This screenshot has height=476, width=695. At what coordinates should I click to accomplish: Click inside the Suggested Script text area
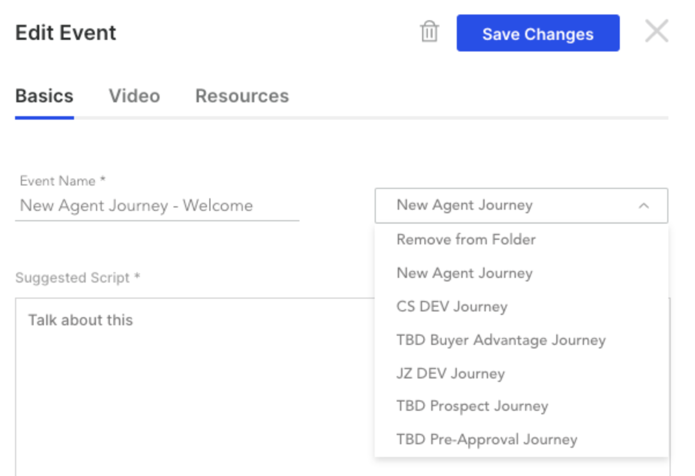[x=194, y=387]
